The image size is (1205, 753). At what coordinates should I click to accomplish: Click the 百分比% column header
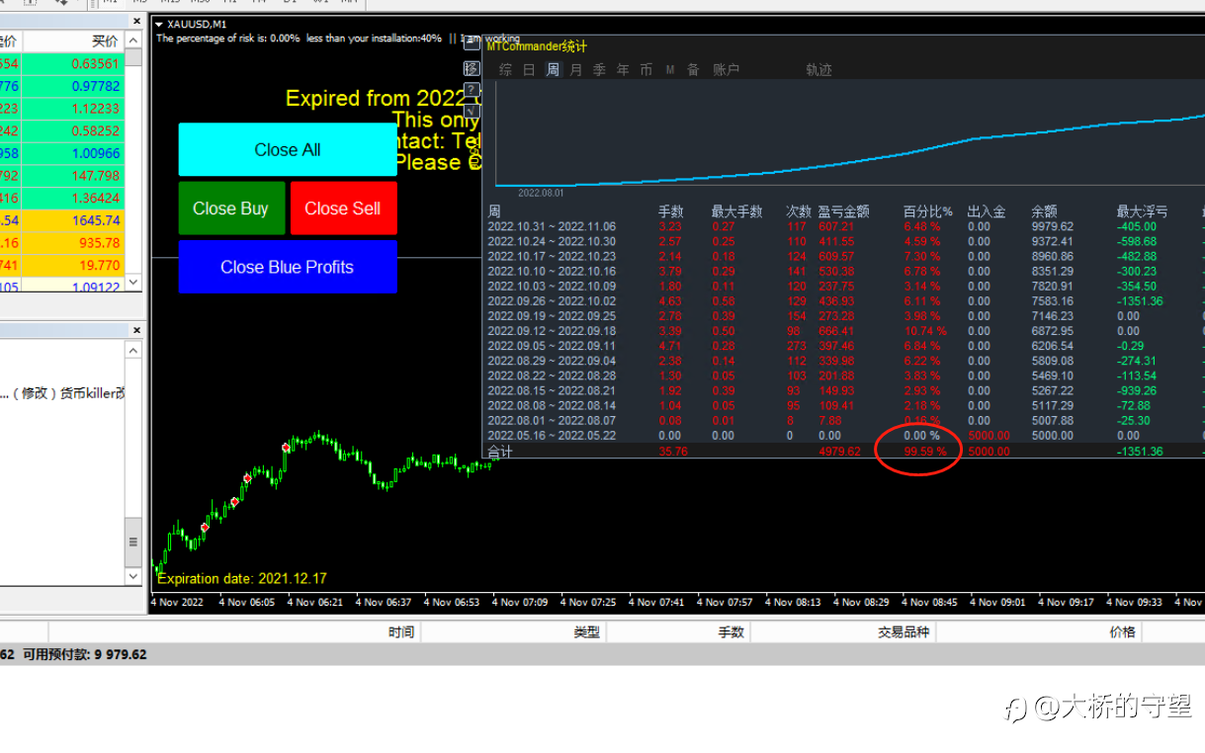pos(927,211)
